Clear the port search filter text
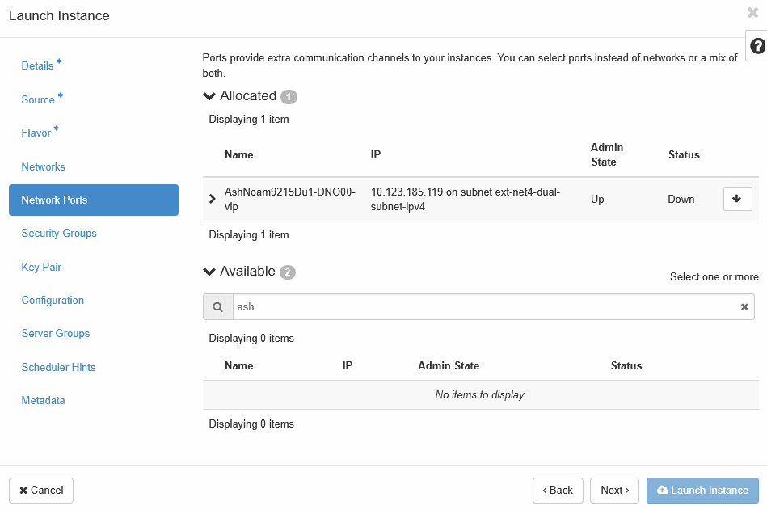Screen dimensions: 767x510 point(744,307)
